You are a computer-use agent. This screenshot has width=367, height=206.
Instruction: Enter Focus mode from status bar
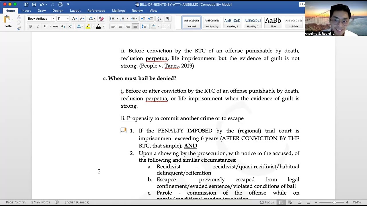[267, 202]
